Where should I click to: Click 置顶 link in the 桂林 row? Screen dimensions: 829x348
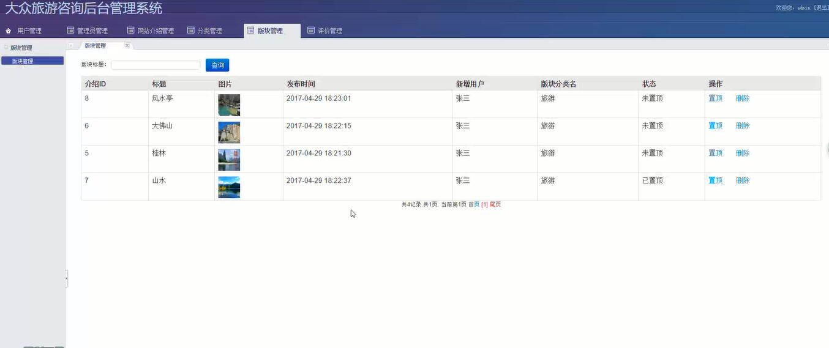[716, 154]
